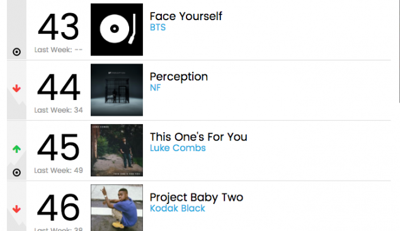Open Project Baby Two album cover
Image resolution: width=400 pixels, height=231 pixels.
(117, 208)
